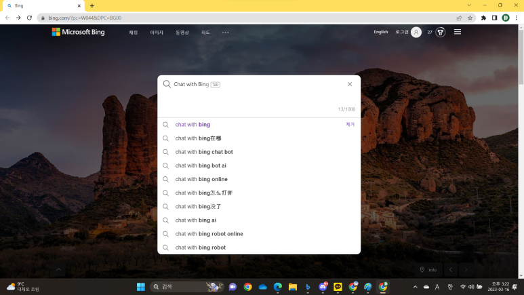
Task: Open the 동영상 videos tab
Action: pyautogui.click(x=182, y=33)
